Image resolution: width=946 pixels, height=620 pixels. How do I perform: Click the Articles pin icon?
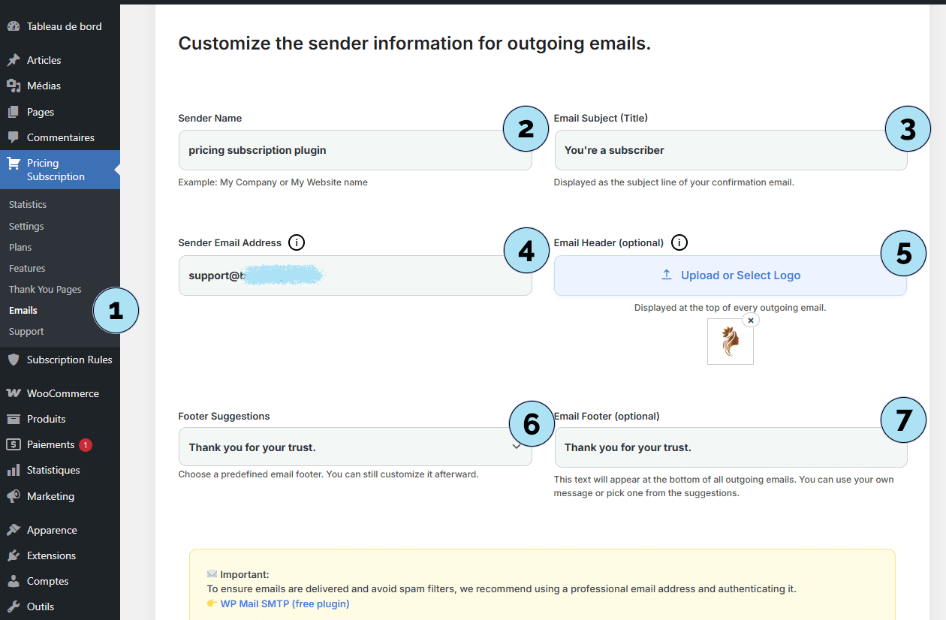pos(13,60)
